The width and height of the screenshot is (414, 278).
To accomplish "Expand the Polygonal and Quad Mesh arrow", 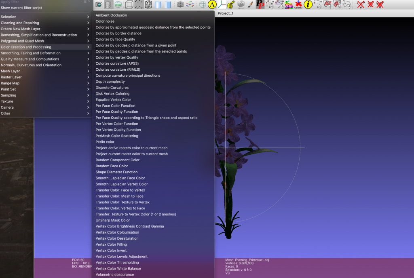I will tap(88, 41).
